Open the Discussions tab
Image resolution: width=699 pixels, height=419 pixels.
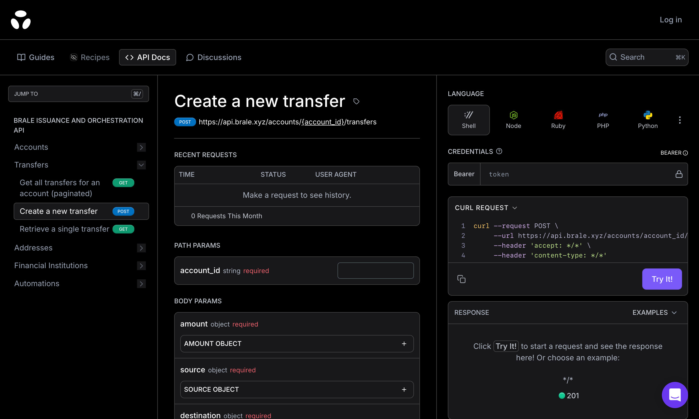coord(214,57)
